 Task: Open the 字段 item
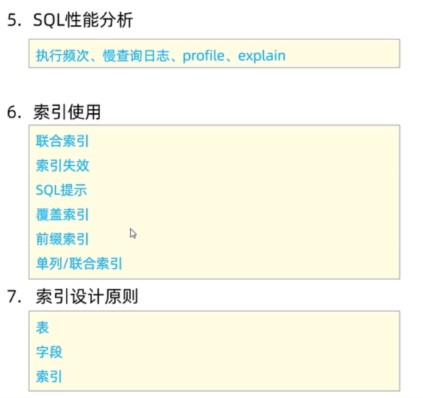click(x=49, y=352)
